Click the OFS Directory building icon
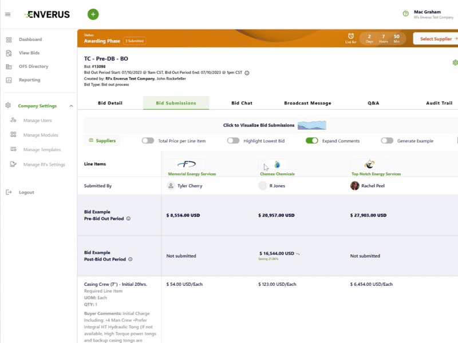Viewport: 458px width, 343px height. click(x=9, y=66)
